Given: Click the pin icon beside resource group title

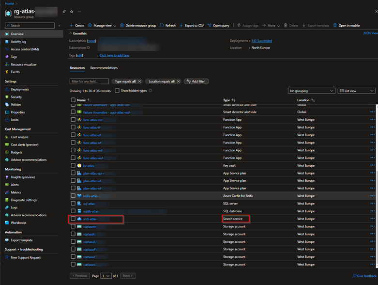Looking at the screenshot, I should pyautogui.click(x=64, y=11).
